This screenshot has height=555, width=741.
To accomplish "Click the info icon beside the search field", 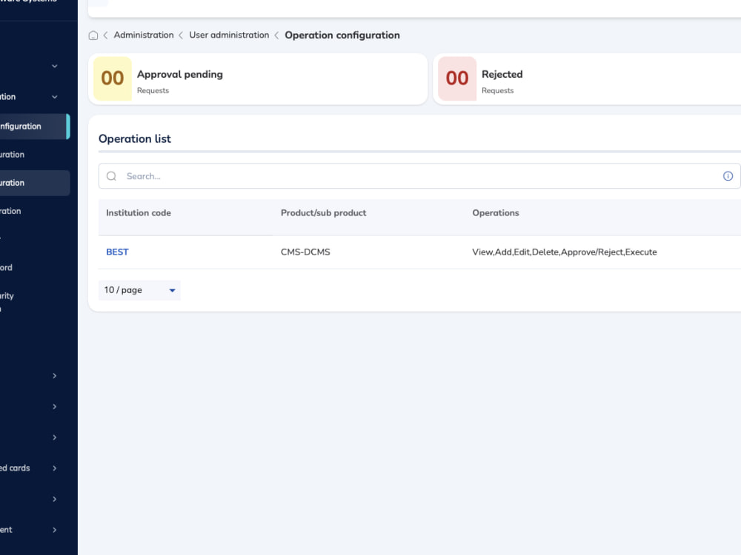I will (728, 176).
